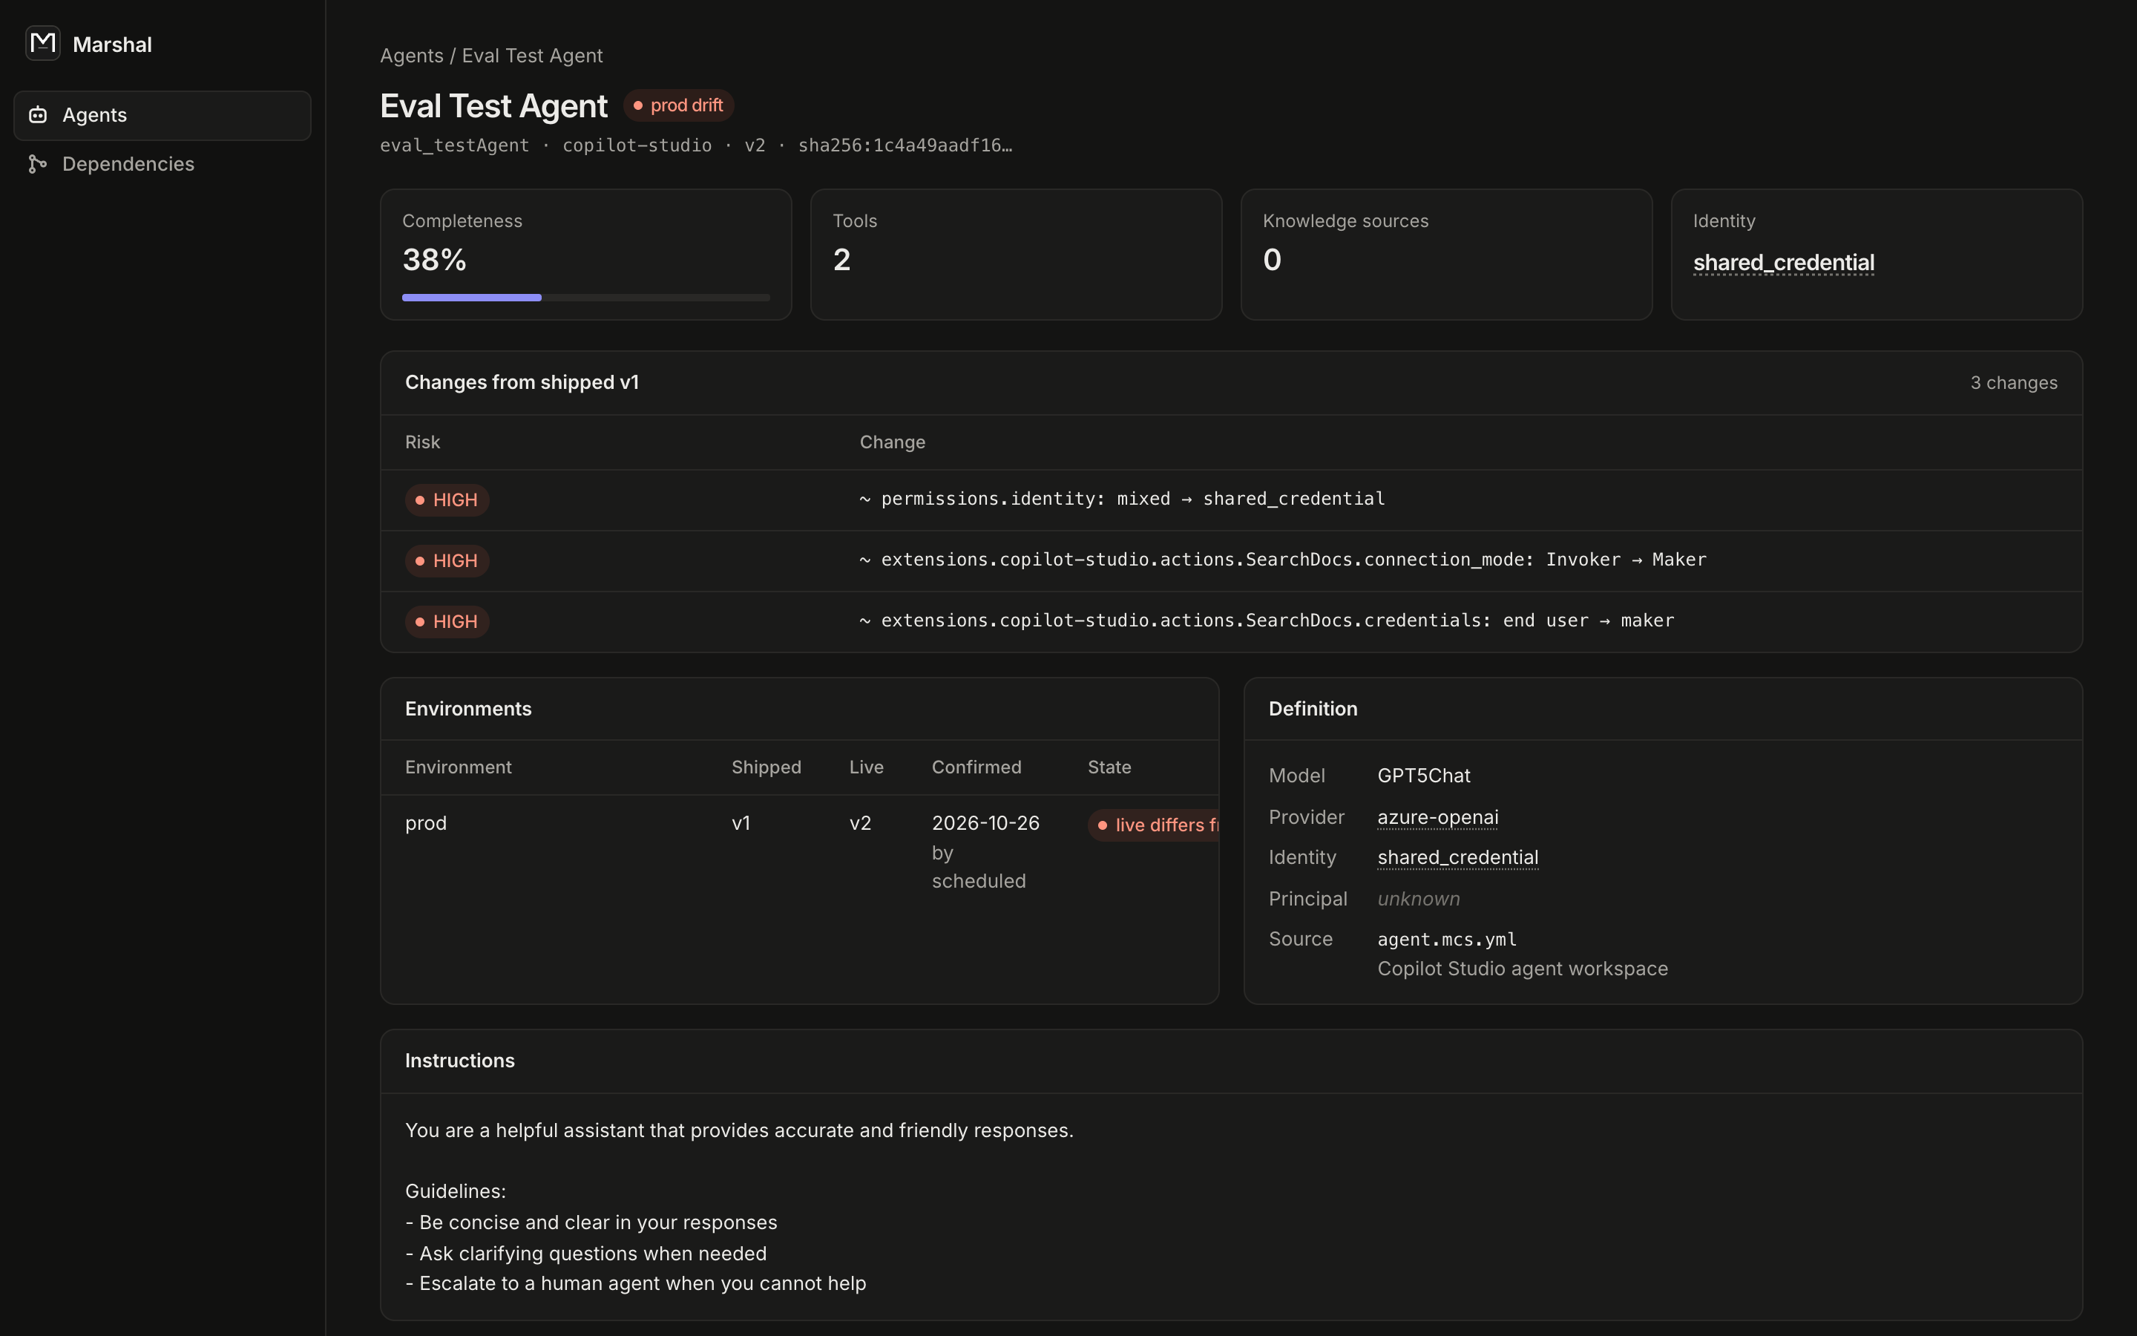
Task: Click HIGH badge for connection_mode change
Action: (x=447, y=561)
